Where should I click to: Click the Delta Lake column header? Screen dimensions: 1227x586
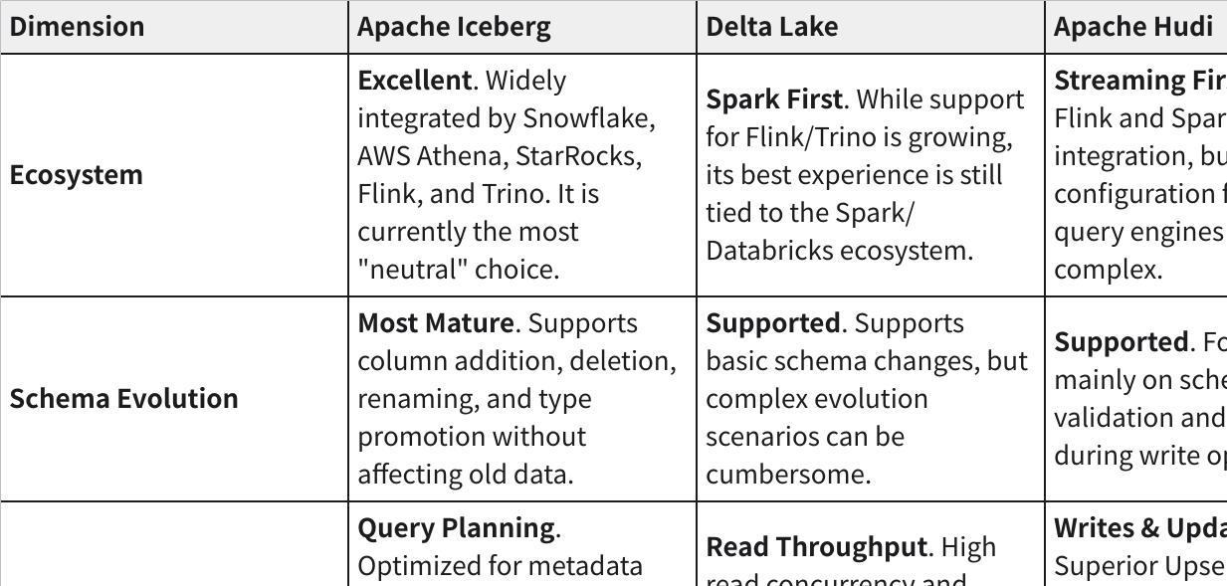[x=771, y=27]
